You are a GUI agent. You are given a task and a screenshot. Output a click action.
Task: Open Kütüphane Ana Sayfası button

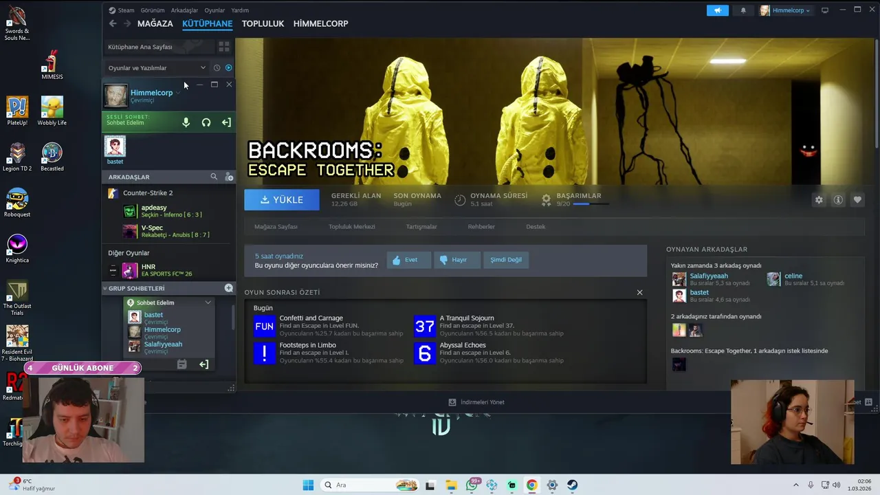[x=158, y=47]
